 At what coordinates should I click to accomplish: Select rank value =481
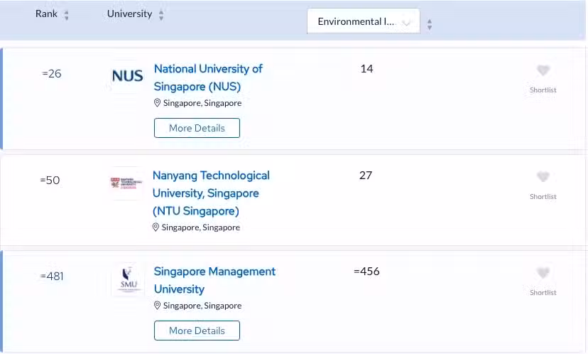52,277
